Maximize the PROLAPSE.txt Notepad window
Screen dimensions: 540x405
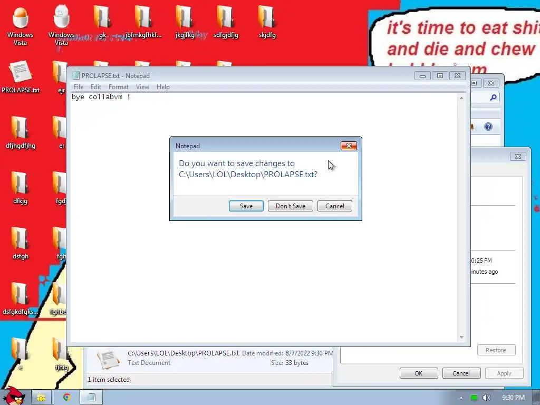[x=440, y=76]
